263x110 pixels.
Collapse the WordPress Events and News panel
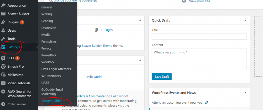pyautogui.click(x=245, y=93)
